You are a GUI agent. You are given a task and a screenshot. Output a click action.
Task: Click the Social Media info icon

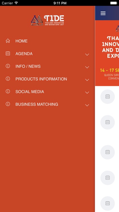tap(8, 91)
